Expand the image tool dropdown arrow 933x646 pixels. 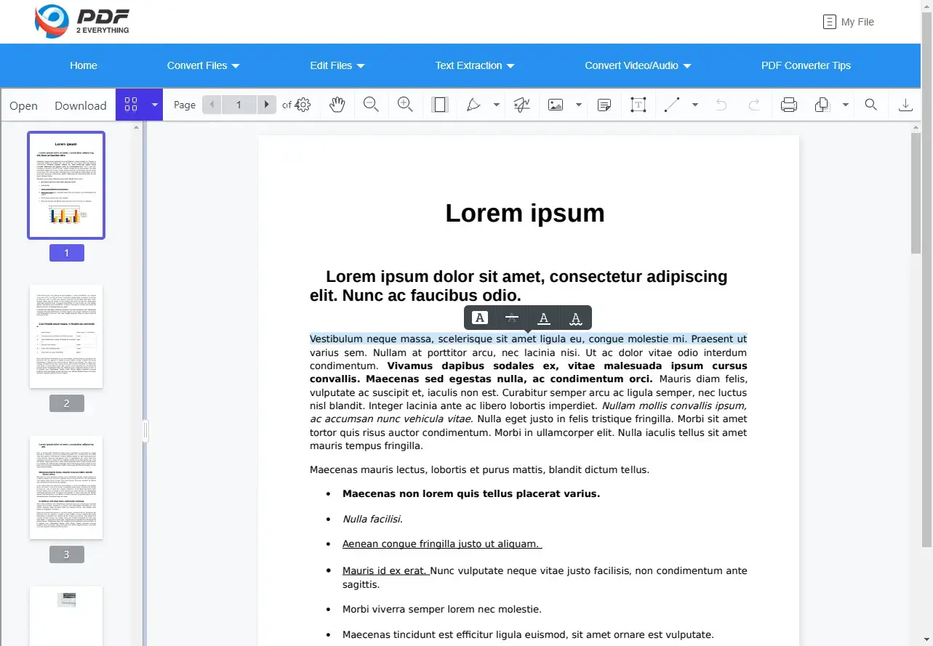(x=579, y=105)
